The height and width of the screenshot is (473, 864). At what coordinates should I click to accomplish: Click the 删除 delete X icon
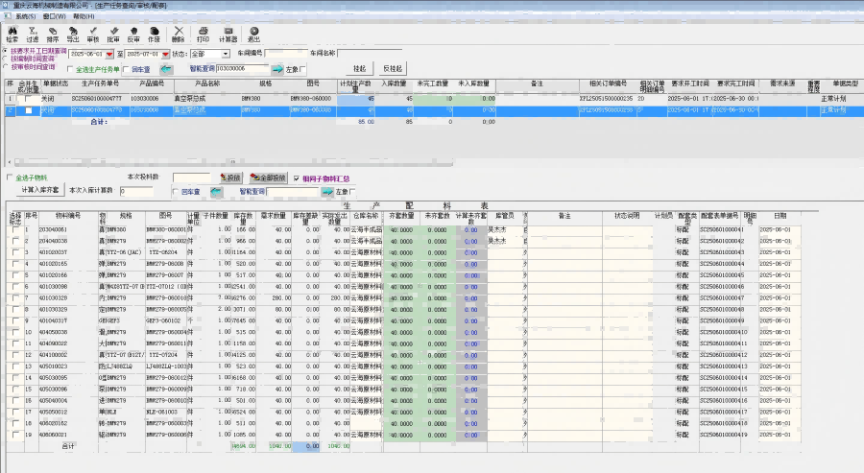click(x=179, y=34)
